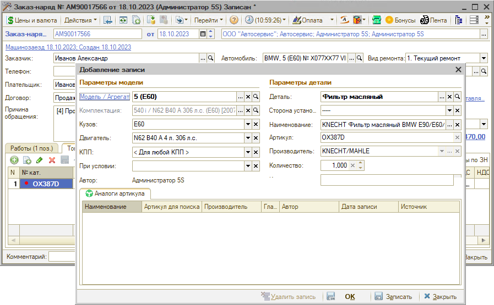This screenshot has height=305, width=494.
Task: Clear the Модель field with X
Action: point(248,97)
